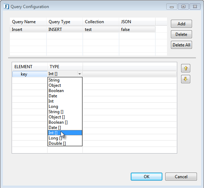Click the yellow move down arrow icon
Screen dimensions: 204x188
pyautogui.click(x=186, y=79)
